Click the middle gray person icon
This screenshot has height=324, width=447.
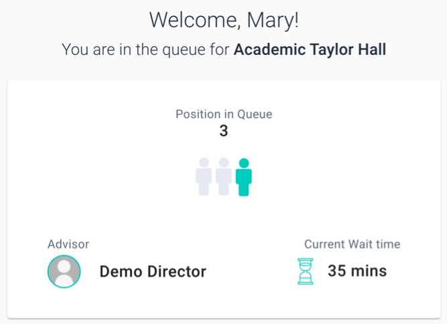[x=224, y=176]
